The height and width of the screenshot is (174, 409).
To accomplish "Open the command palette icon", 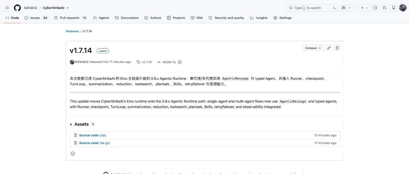I will (335, 8).
